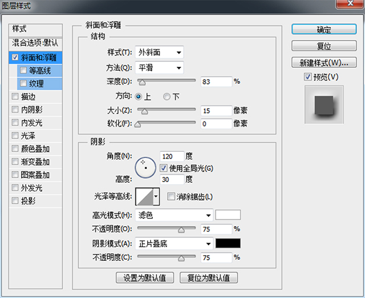
Task: Enable the 投影 checkbox
Action: coord(15,201)
